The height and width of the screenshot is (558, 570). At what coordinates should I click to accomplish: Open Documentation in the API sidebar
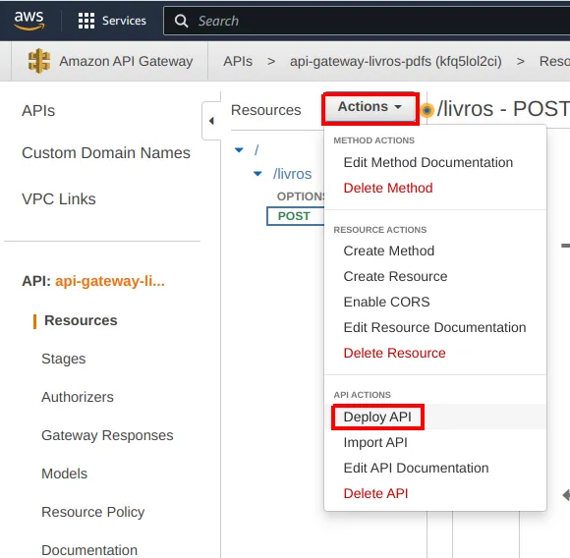[x=89, y=550]
